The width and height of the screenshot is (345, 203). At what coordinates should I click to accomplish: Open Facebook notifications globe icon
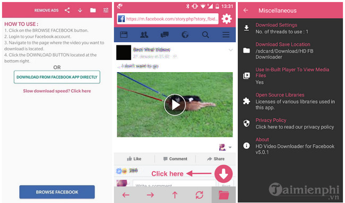185,34
